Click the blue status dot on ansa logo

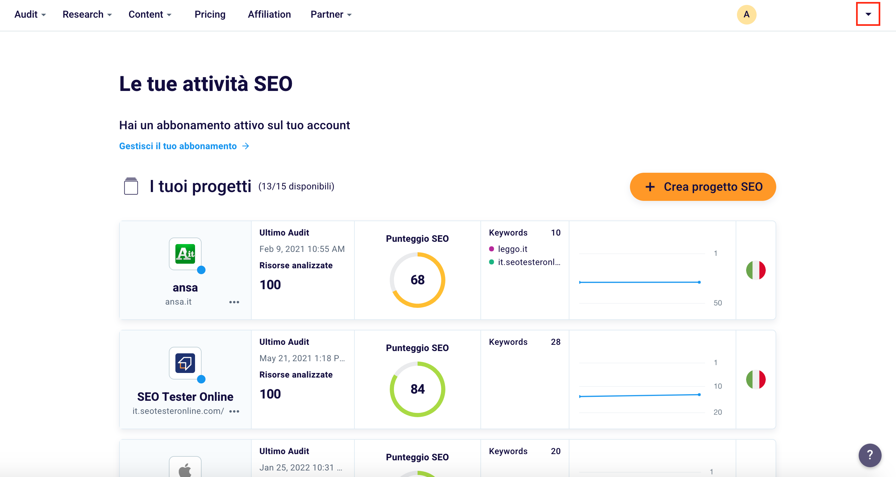(x=201, y=270)
